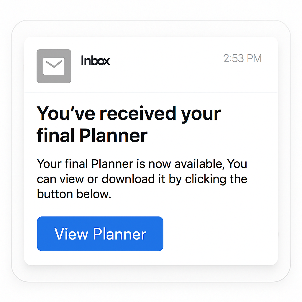Click "final Planner" on the heading's second line
The width and height of the screenshot is (302, 302).
click(92, 135)
